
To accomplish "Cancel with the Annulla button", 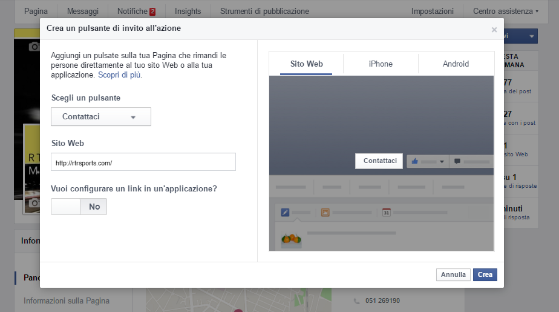I will pos(453,274).
